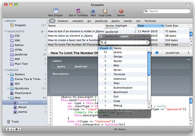Sort labels by the Count column
The image size is (195, 136).
[x=105, y=48]
